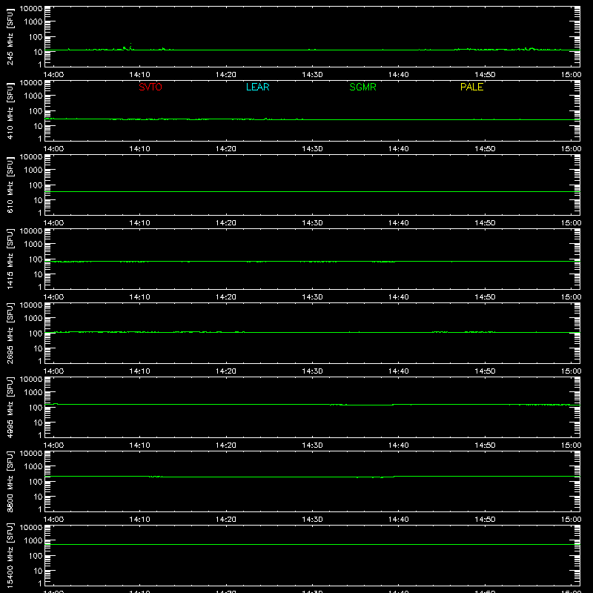Click 14:20 time label under 2695 MHz plot
The width and height of the screenshot is (593, 593).
tap(226, 371)
